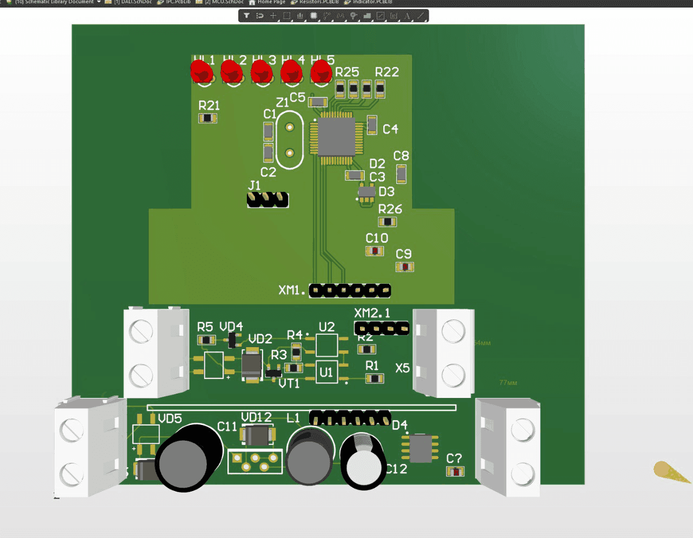
Task: Switch to the IPC.PcbLib tab
Action: (x=174, y=2)
